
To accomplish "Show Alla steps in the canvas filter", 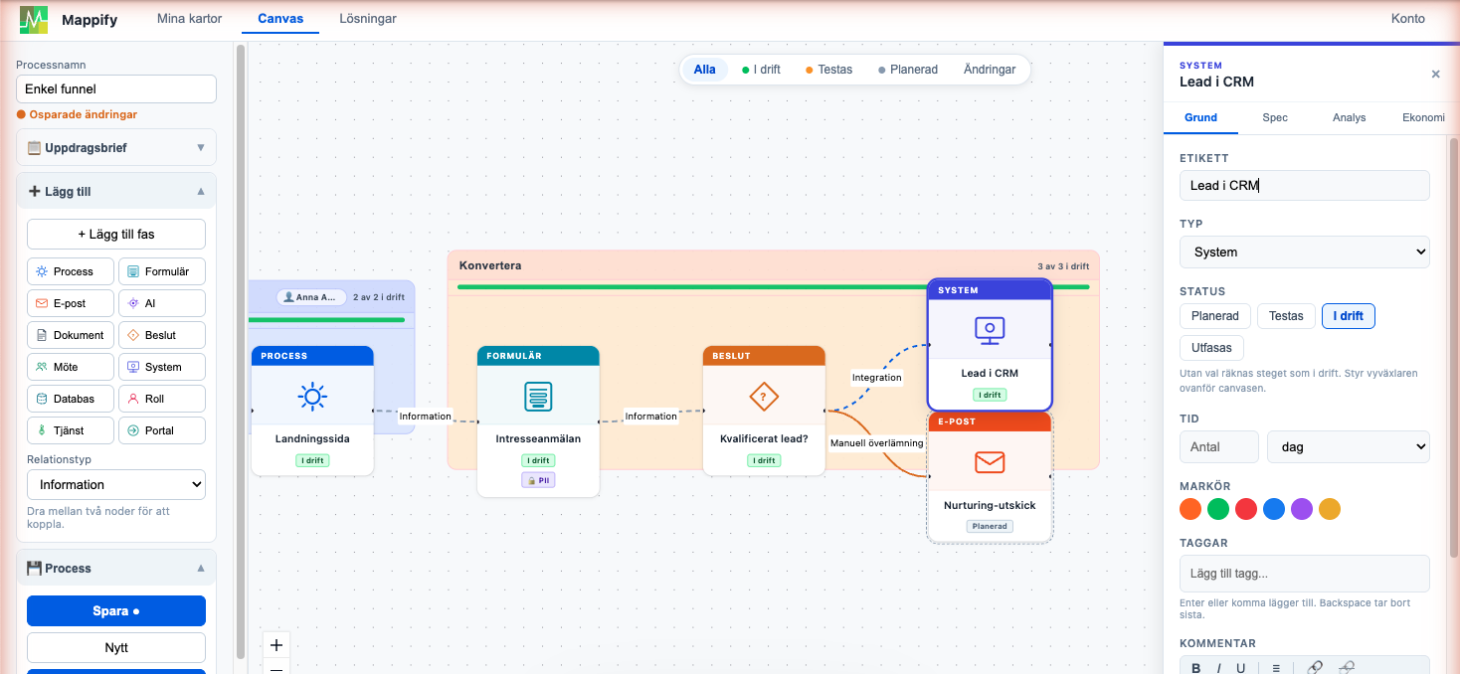I will pos(704,70).
